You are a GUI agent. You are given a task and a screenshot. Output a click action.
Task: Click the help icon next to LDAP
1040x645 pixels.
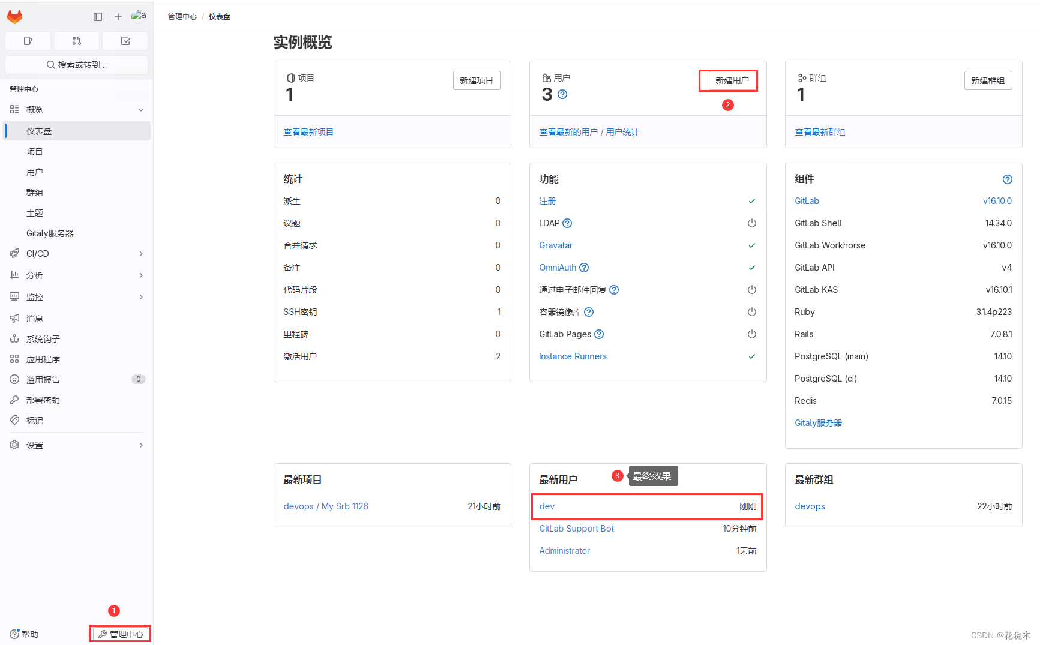567,223
